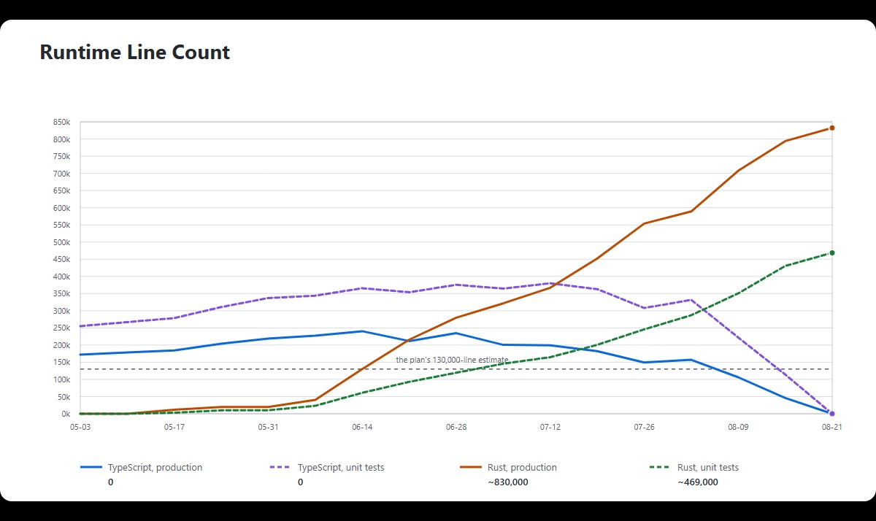
Task: Click the "0" value under TypeScript, production
Action: pos(110,482)
